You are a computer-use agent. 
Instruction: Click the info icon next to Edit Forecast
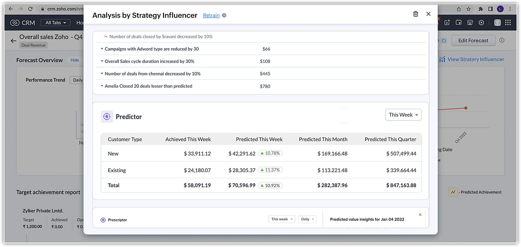click(502, 40)
